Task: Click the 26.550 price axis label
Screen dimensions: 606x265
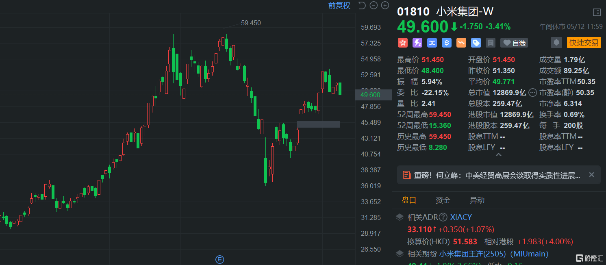Action: [371, 249]
